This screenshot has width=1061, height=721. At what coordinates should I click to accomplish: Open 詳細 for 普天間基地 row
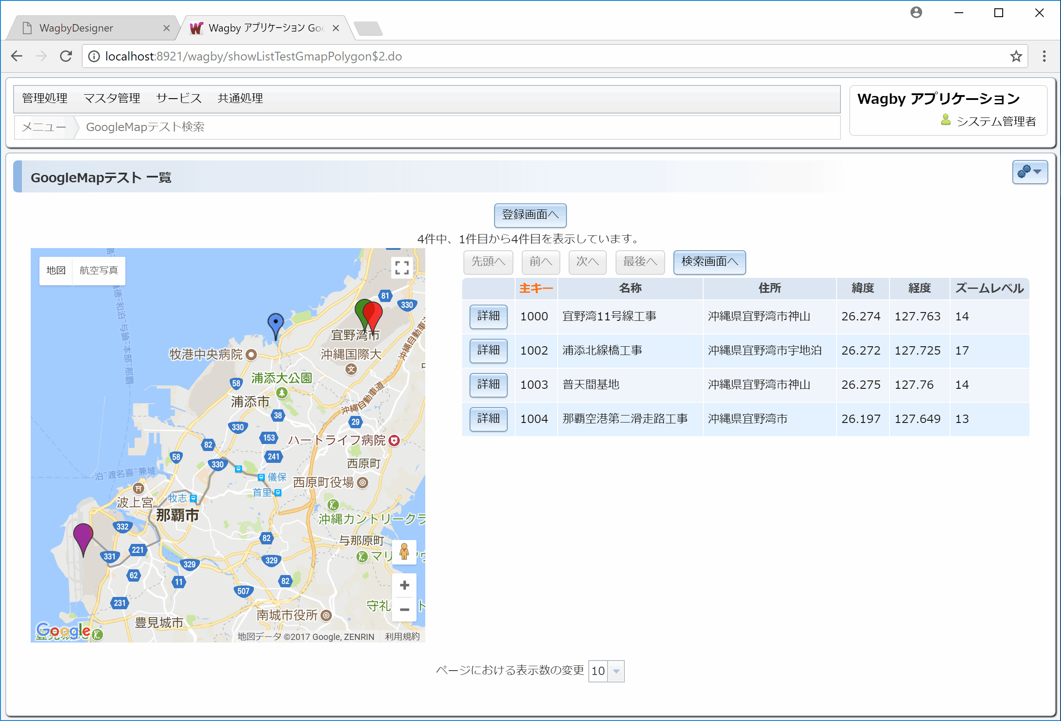coord(488,385)
